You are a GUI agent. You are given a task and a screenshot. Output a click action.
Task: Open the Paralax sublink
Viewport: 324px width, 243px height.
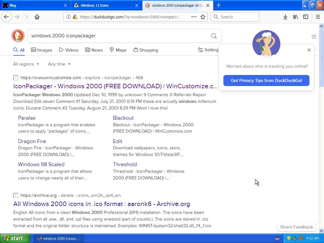tap(27, 118)
